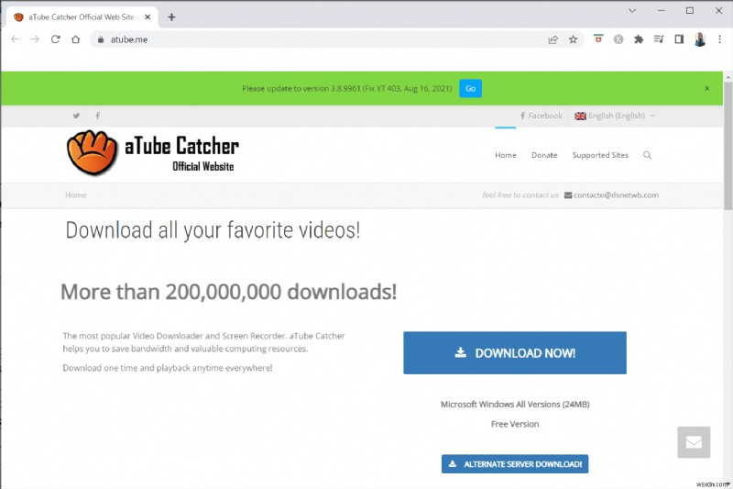Open the red shield extension icon

(598, 39)
